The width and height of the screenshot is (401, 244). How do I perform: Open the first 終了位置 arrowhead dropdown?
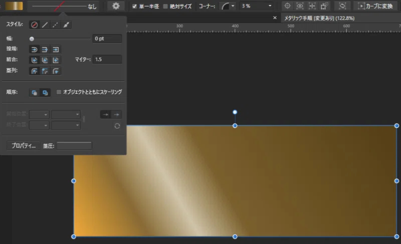(39, 125)
